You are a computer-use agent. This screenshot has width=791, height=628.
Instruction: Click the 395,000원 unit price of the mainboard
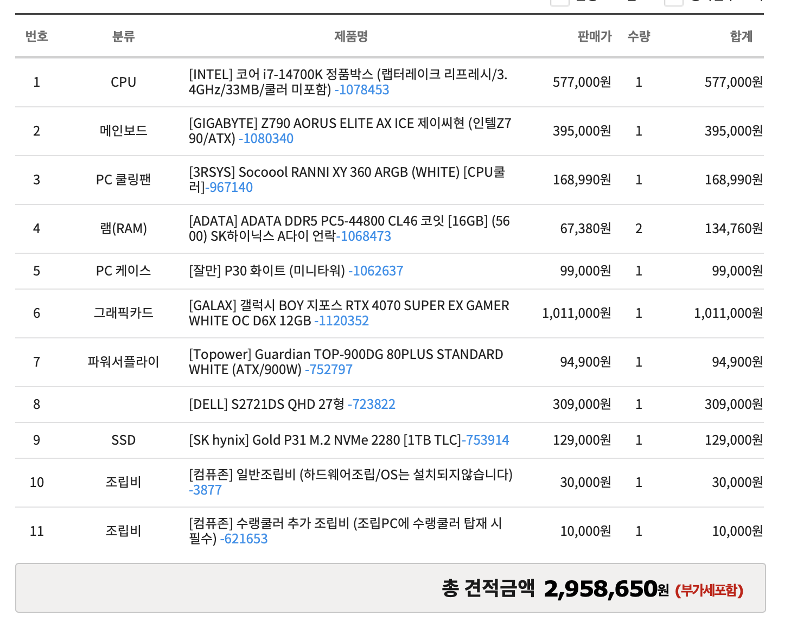tap(582, 131)
